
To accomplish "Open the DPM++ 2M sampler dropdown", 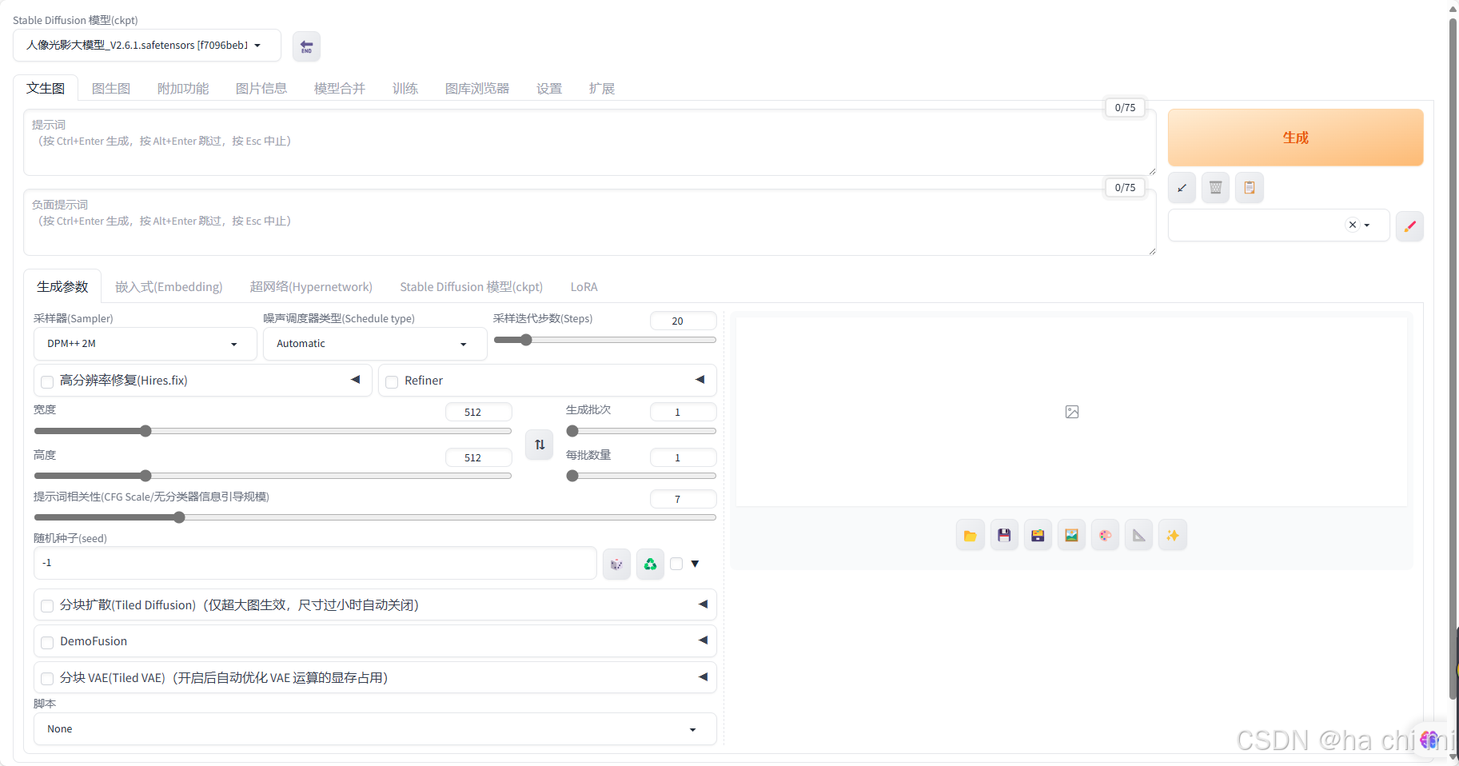I will [146, 344].
